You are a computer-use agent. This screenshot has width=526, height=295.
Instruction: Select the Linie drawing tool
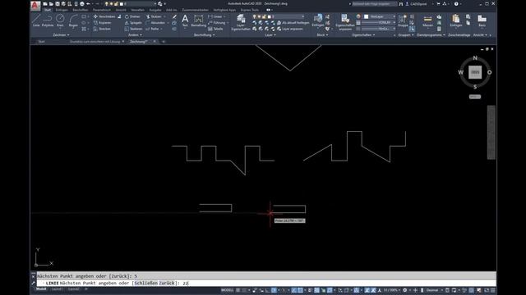[x=36, y=20]
